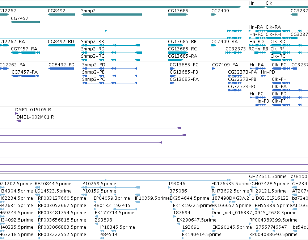Select protein Snmp2-PC
Viewport: 308px width, 240px height.
[93, 79]
